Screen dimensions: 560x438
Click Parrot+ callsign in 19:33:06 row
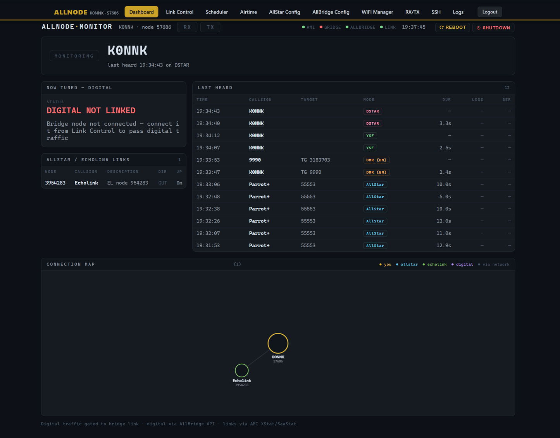(259, 185)
